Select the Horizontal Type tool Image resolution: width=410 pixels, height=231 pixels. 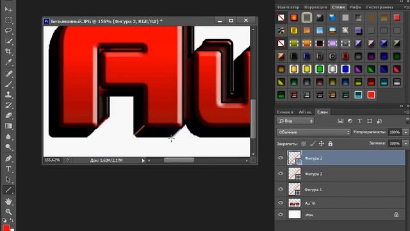pos(8,169)
